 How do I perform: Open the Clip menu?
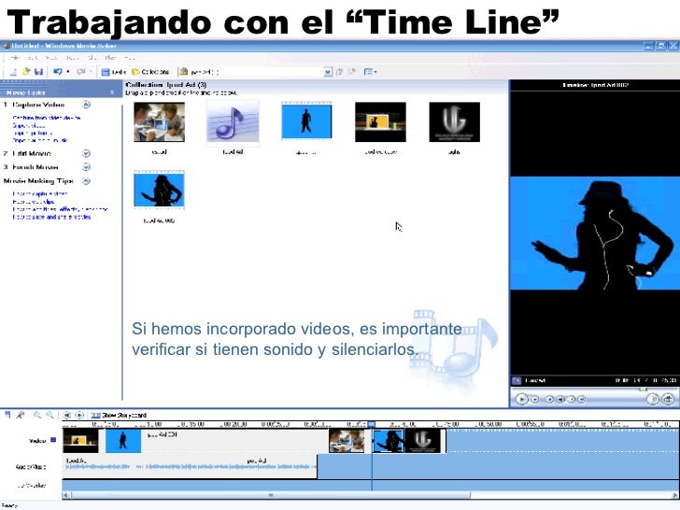coord(92,58)
